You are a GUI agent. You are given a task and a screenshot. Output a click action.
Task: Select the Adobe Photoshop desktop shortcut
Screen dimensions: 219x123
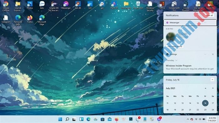pyautogui.click(x=186, y=6)
